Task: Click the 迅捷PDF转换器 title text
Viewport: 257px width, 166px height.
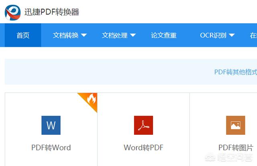Action: point(52,12)
